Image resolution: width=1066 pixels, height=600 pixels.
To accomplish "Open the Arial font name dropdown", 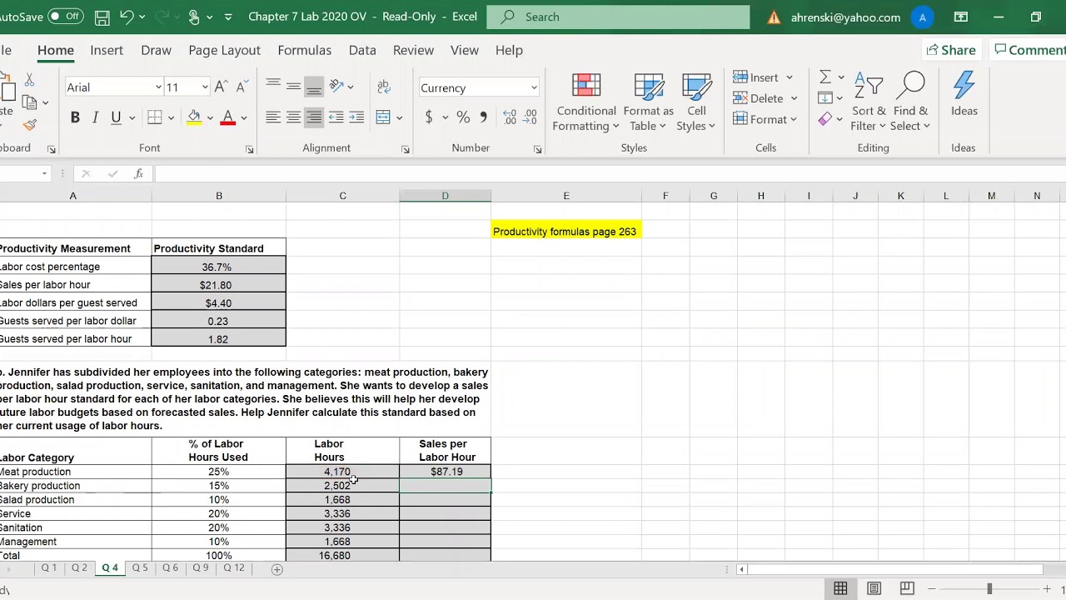I will pos(158,87).
